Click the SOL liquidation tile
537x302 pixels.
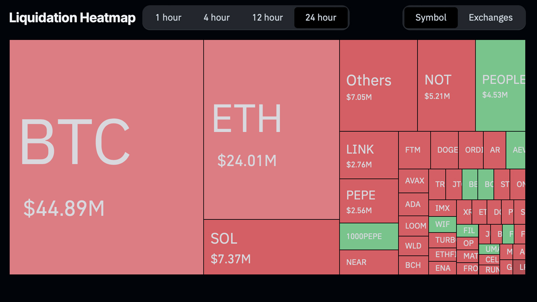(271, 247)
